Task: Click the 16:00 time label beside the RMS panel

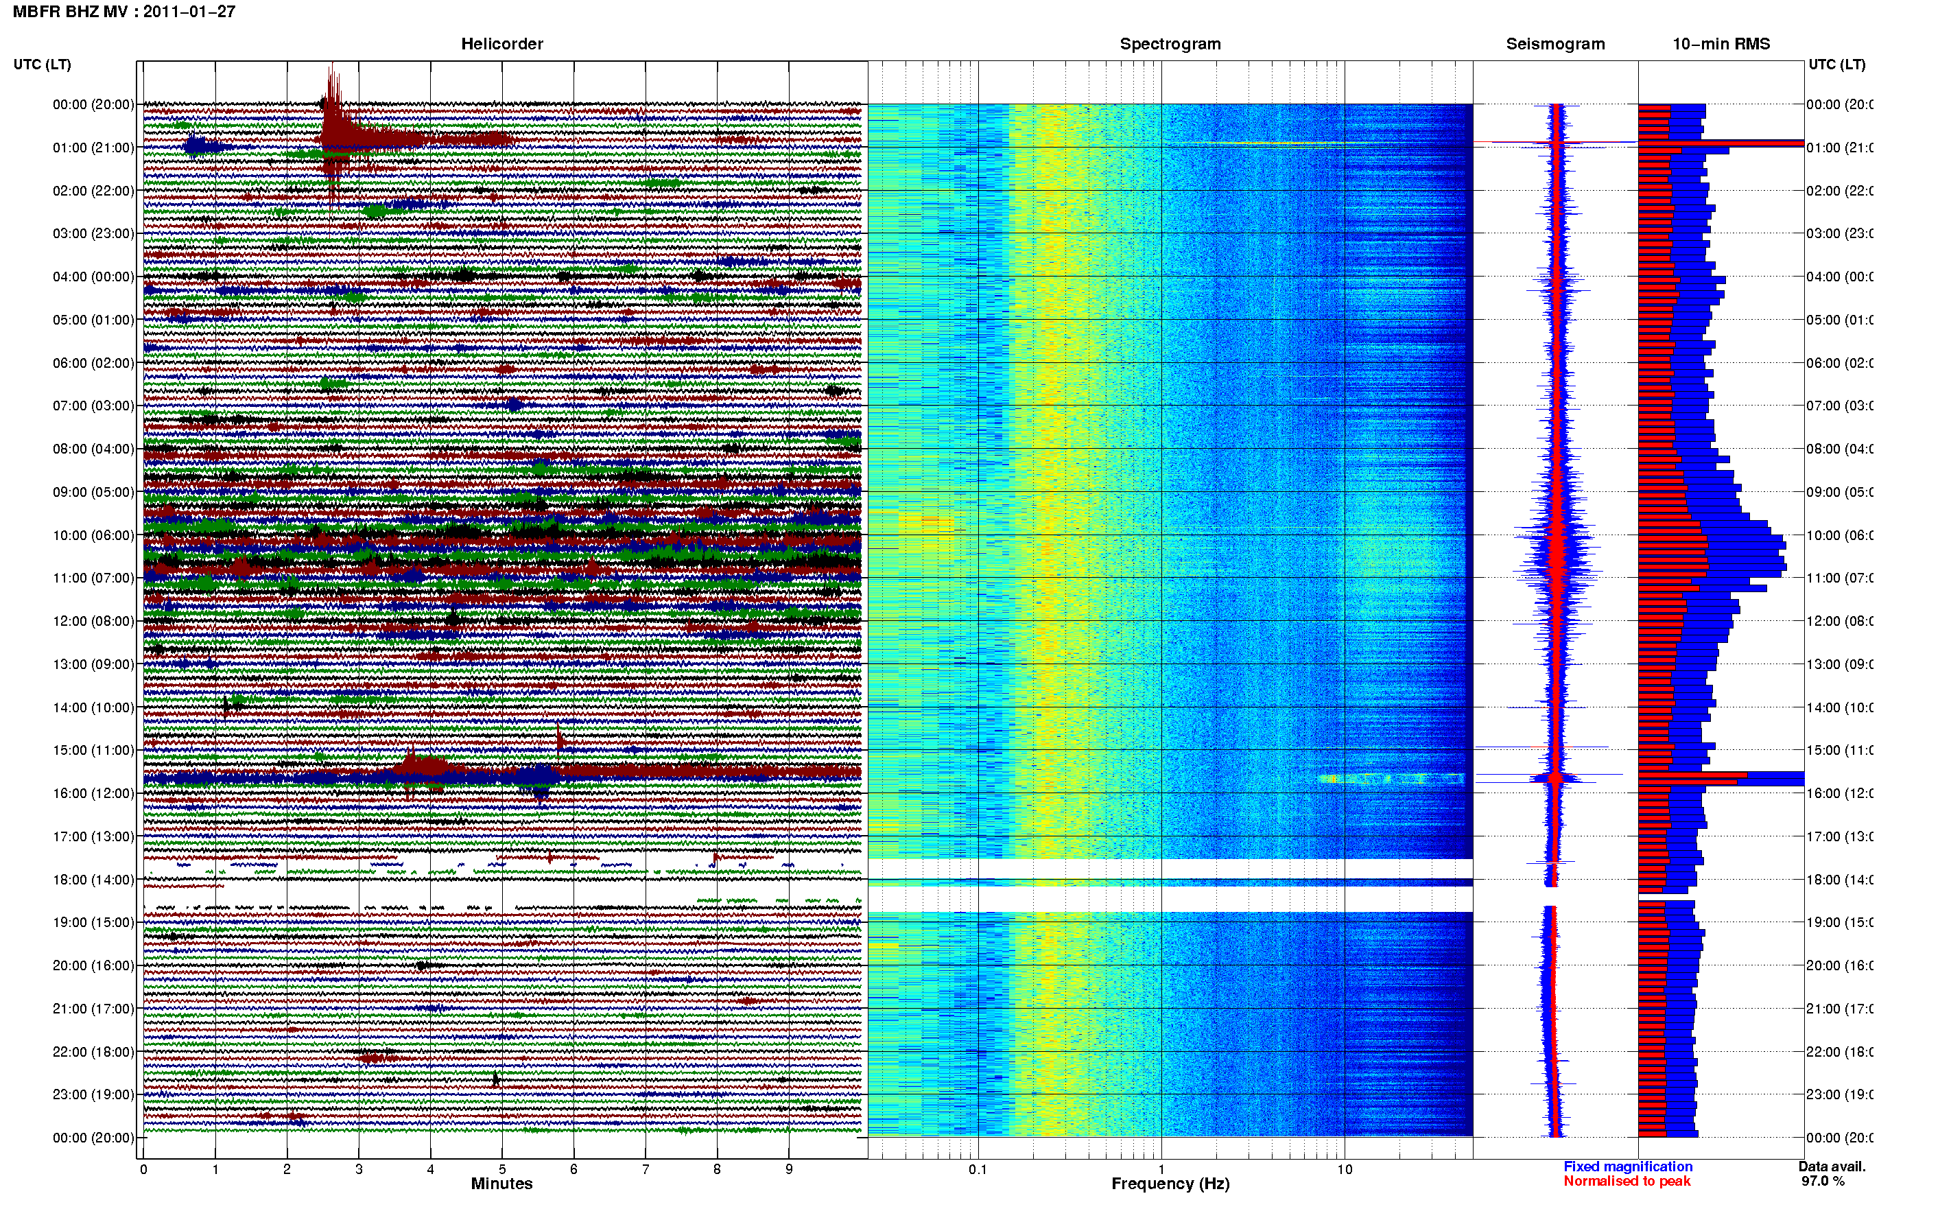Action: 1840,793
